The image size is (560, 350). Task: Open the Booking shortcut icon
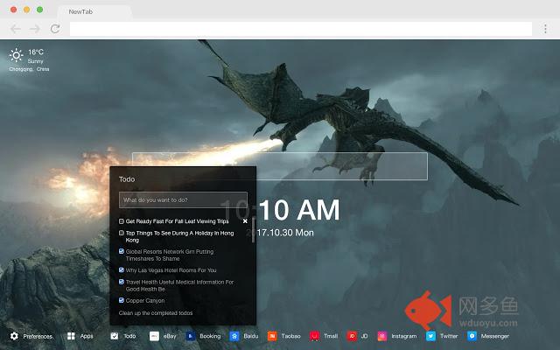[191, 336]
